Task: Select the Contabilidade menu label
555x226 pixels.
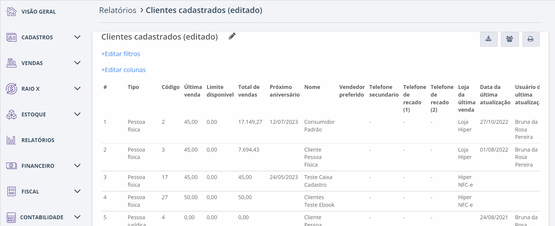Action: (x=42, y=217)
